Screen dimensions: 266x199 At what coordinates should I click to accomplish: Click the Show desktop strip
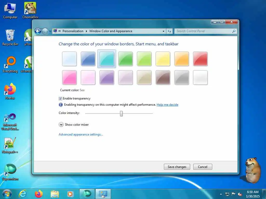click(x=264, y=194)
